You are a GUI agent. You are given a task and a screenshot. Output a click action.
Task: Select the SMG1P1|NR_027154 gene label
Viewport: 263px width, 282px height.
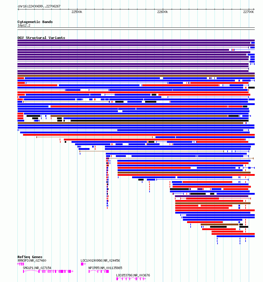pyautogui.click(x=37, y=268)
